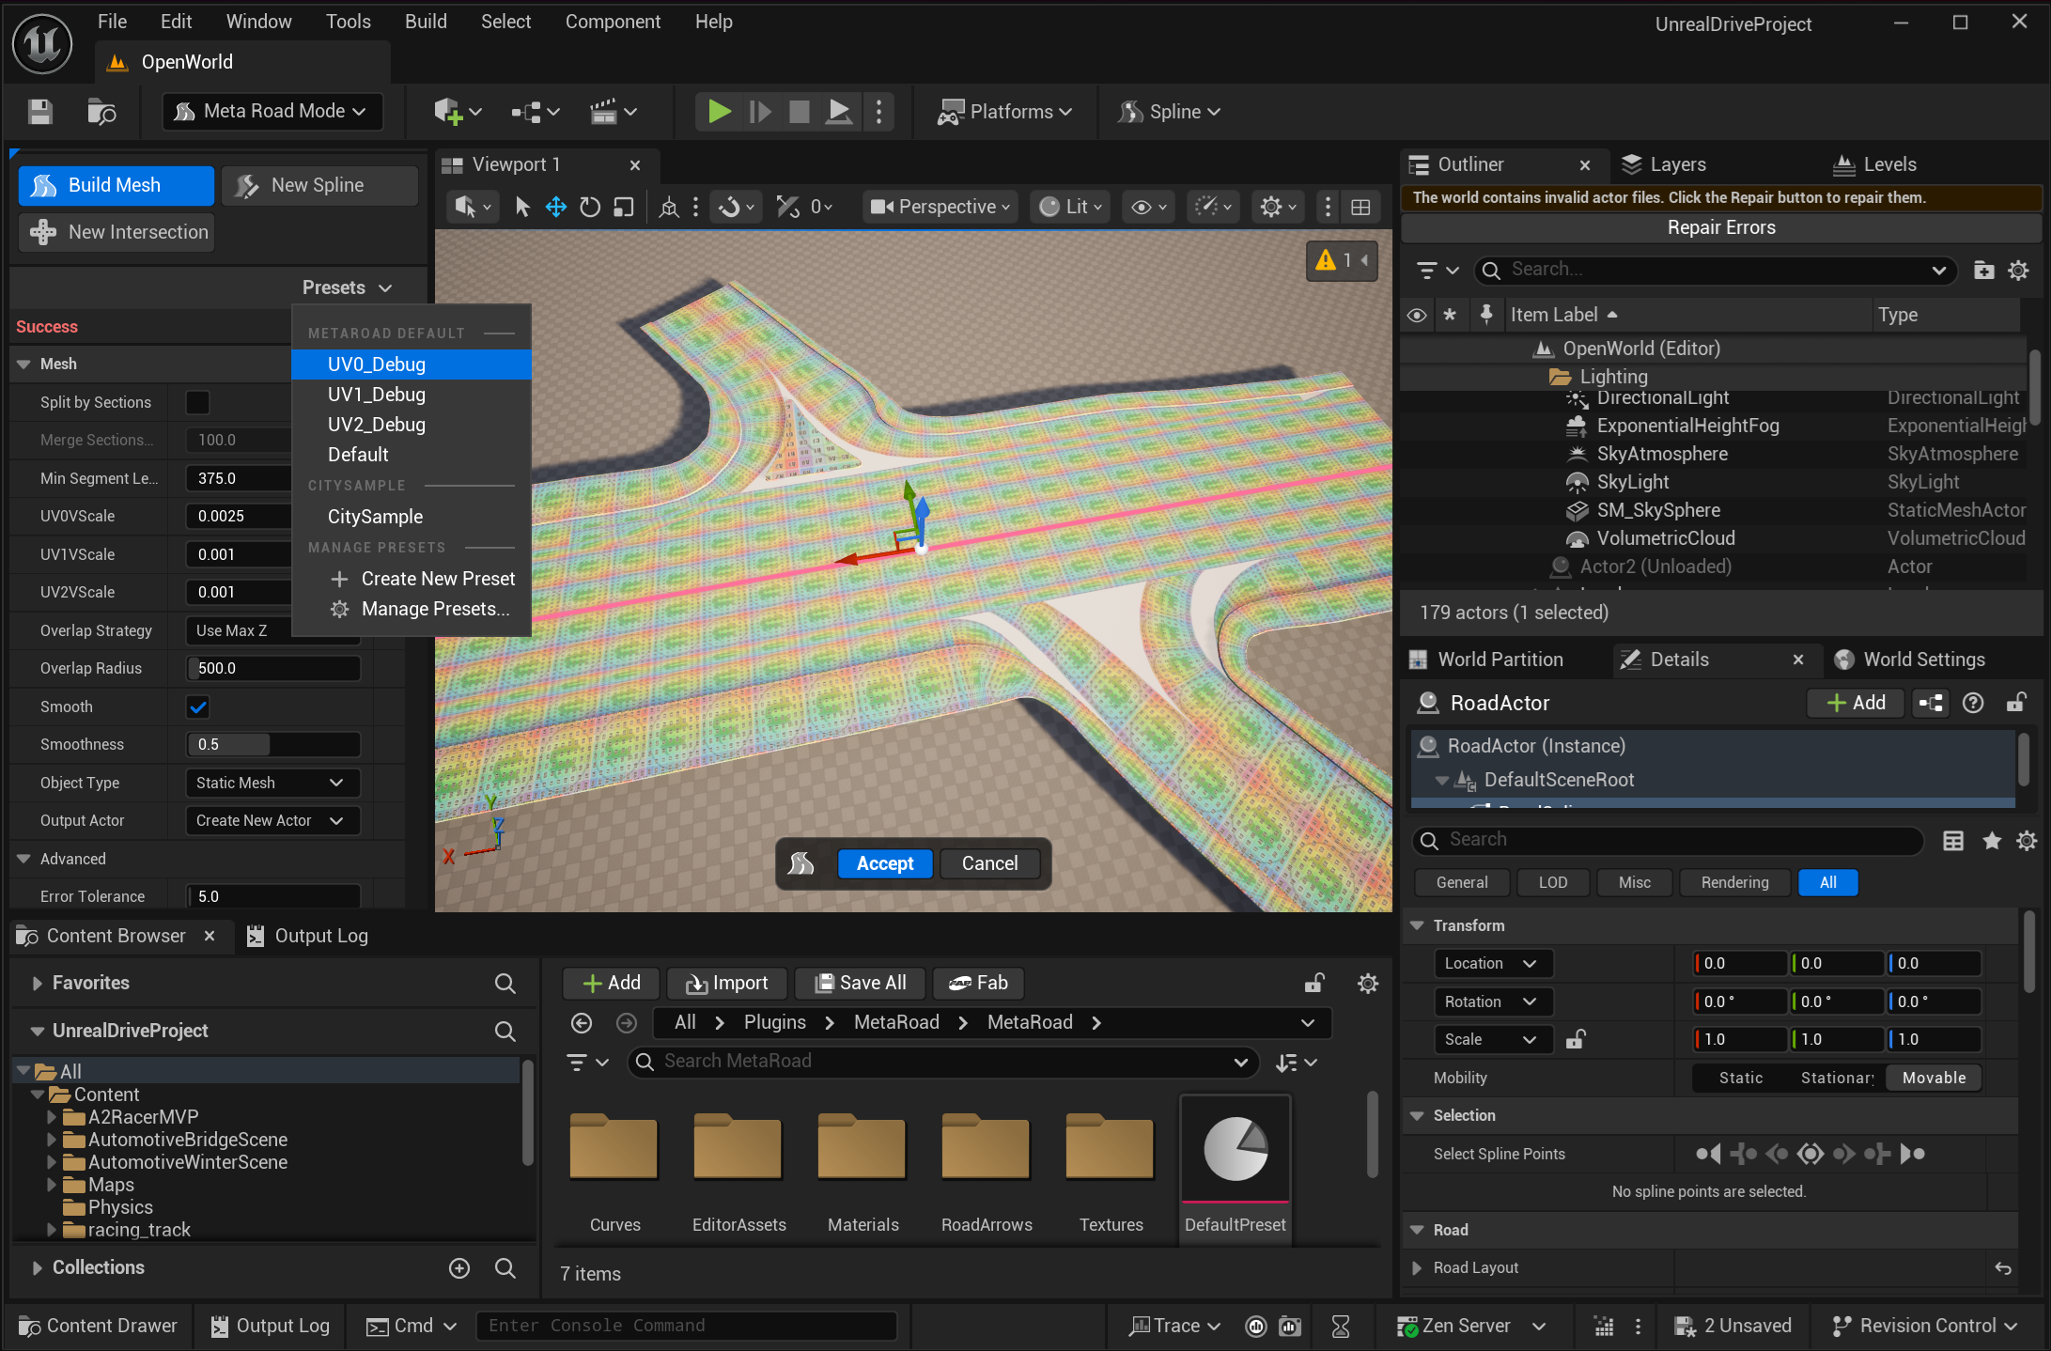This screenshot has height=1351, width=2051.
Task: Save the current level with the floppy icon
Action: pos(39,112)
